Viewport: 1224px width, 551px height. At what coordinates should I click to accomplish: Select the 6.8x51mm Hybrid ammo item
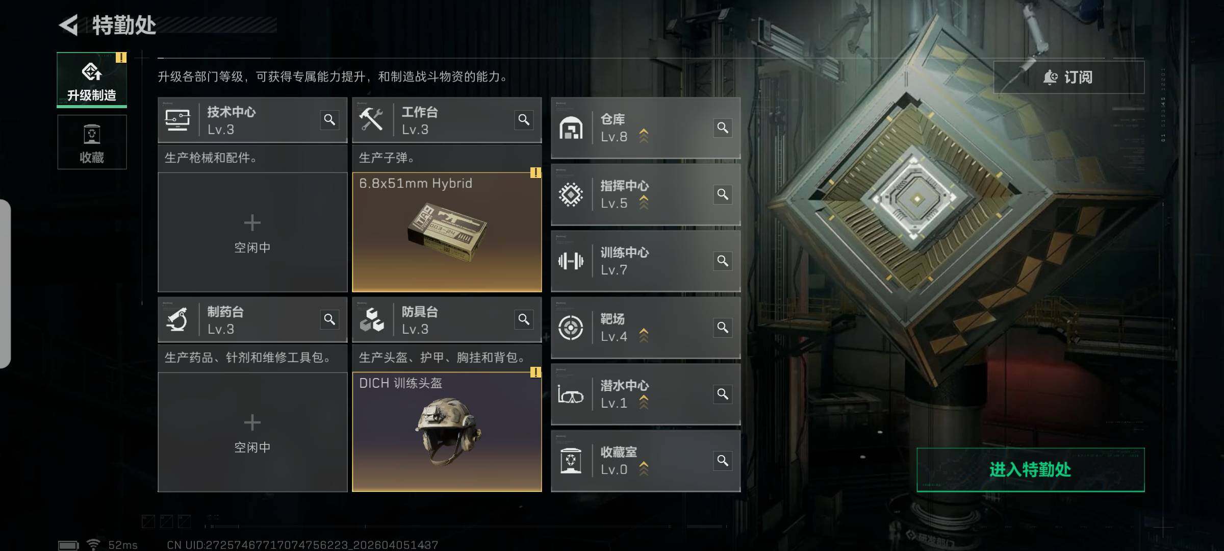coord(447,232)
